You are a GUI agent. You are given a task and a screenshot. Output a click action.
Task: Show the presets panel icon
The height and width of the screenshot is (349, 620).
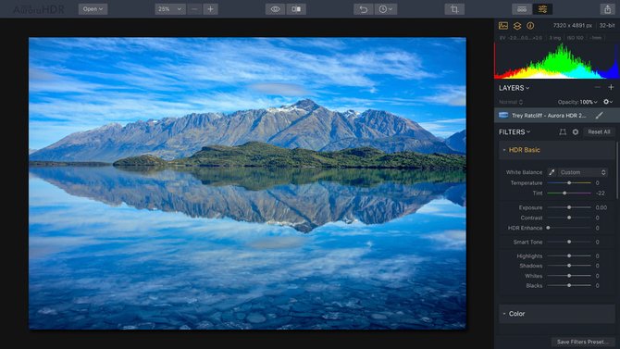point(522,9)
